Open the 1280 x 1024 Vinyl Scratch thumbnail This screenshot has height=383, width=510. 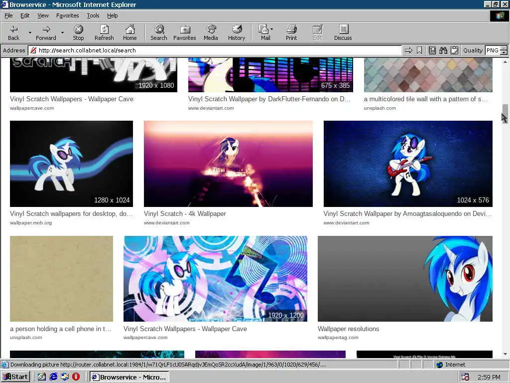point(71,164)
